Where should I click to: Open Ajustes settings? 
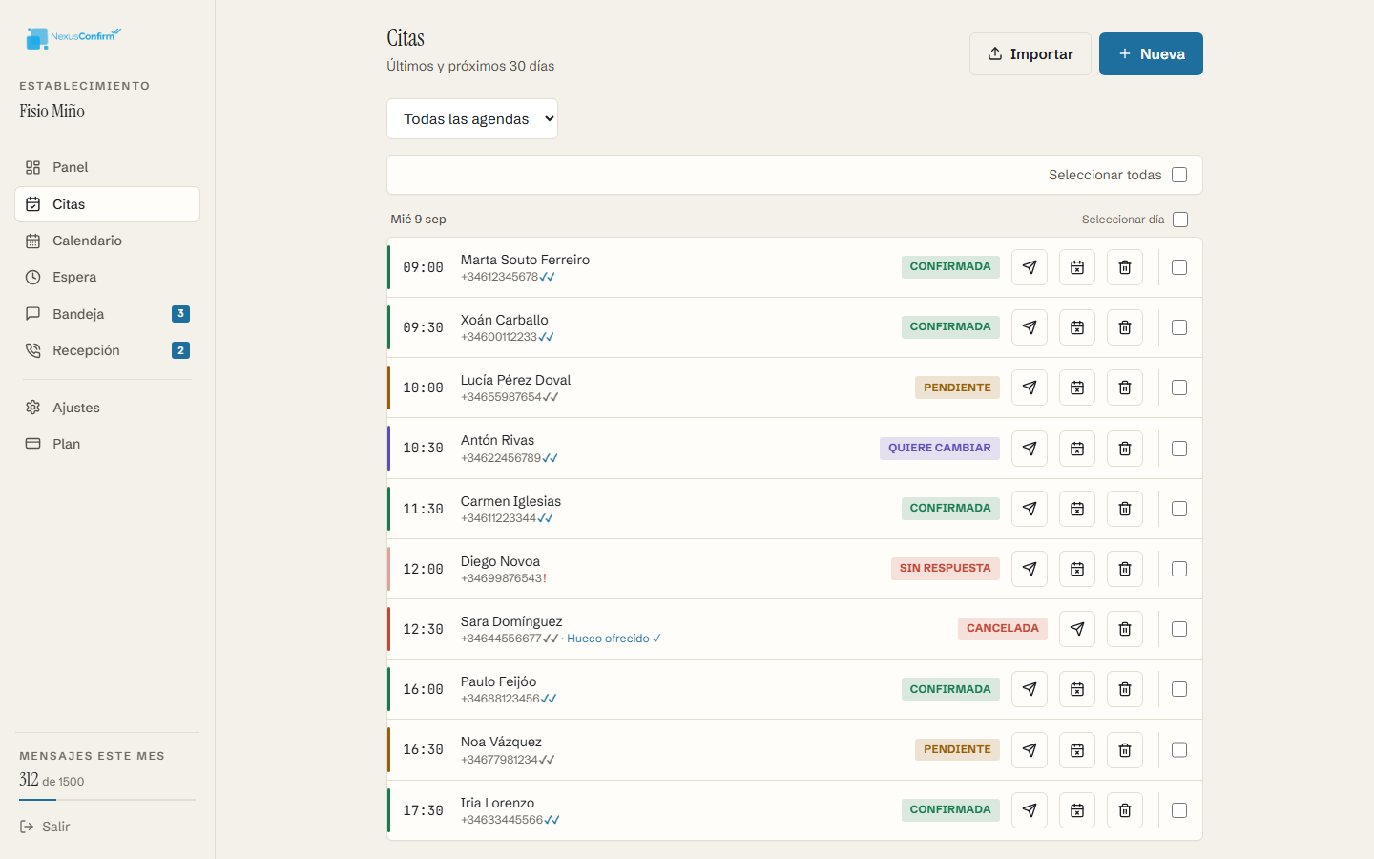point(107,408)
